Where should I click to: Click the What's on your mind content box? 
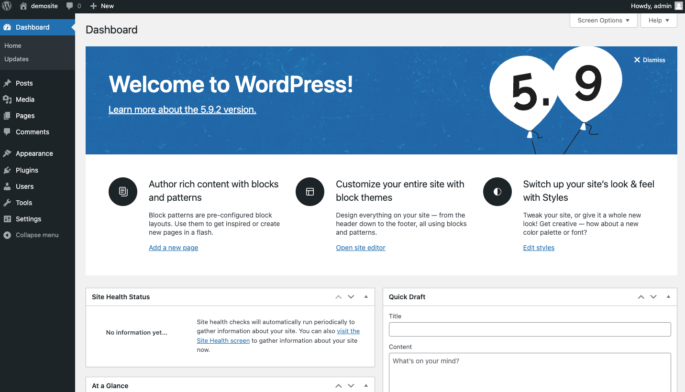pyautogui.click(x=530, y=372)
